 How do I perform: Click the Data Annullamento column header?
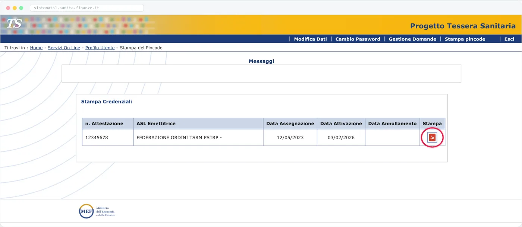(x=392, y=124)
